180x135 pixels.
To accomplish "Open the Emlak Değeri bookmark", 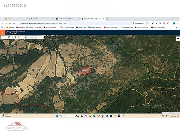I will pos(111,27).
